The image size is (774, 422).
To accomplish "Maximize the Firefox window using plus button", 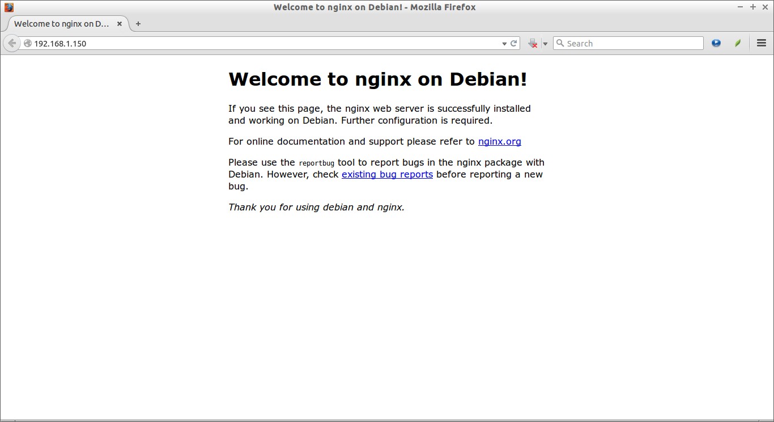I will 753,7.
